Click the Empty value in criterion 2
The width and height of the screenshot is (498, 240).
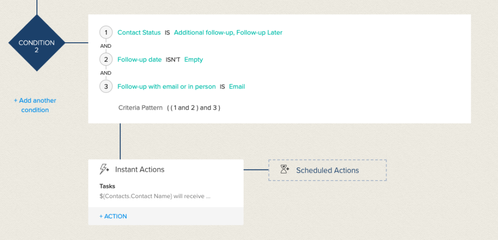(194, 59)
